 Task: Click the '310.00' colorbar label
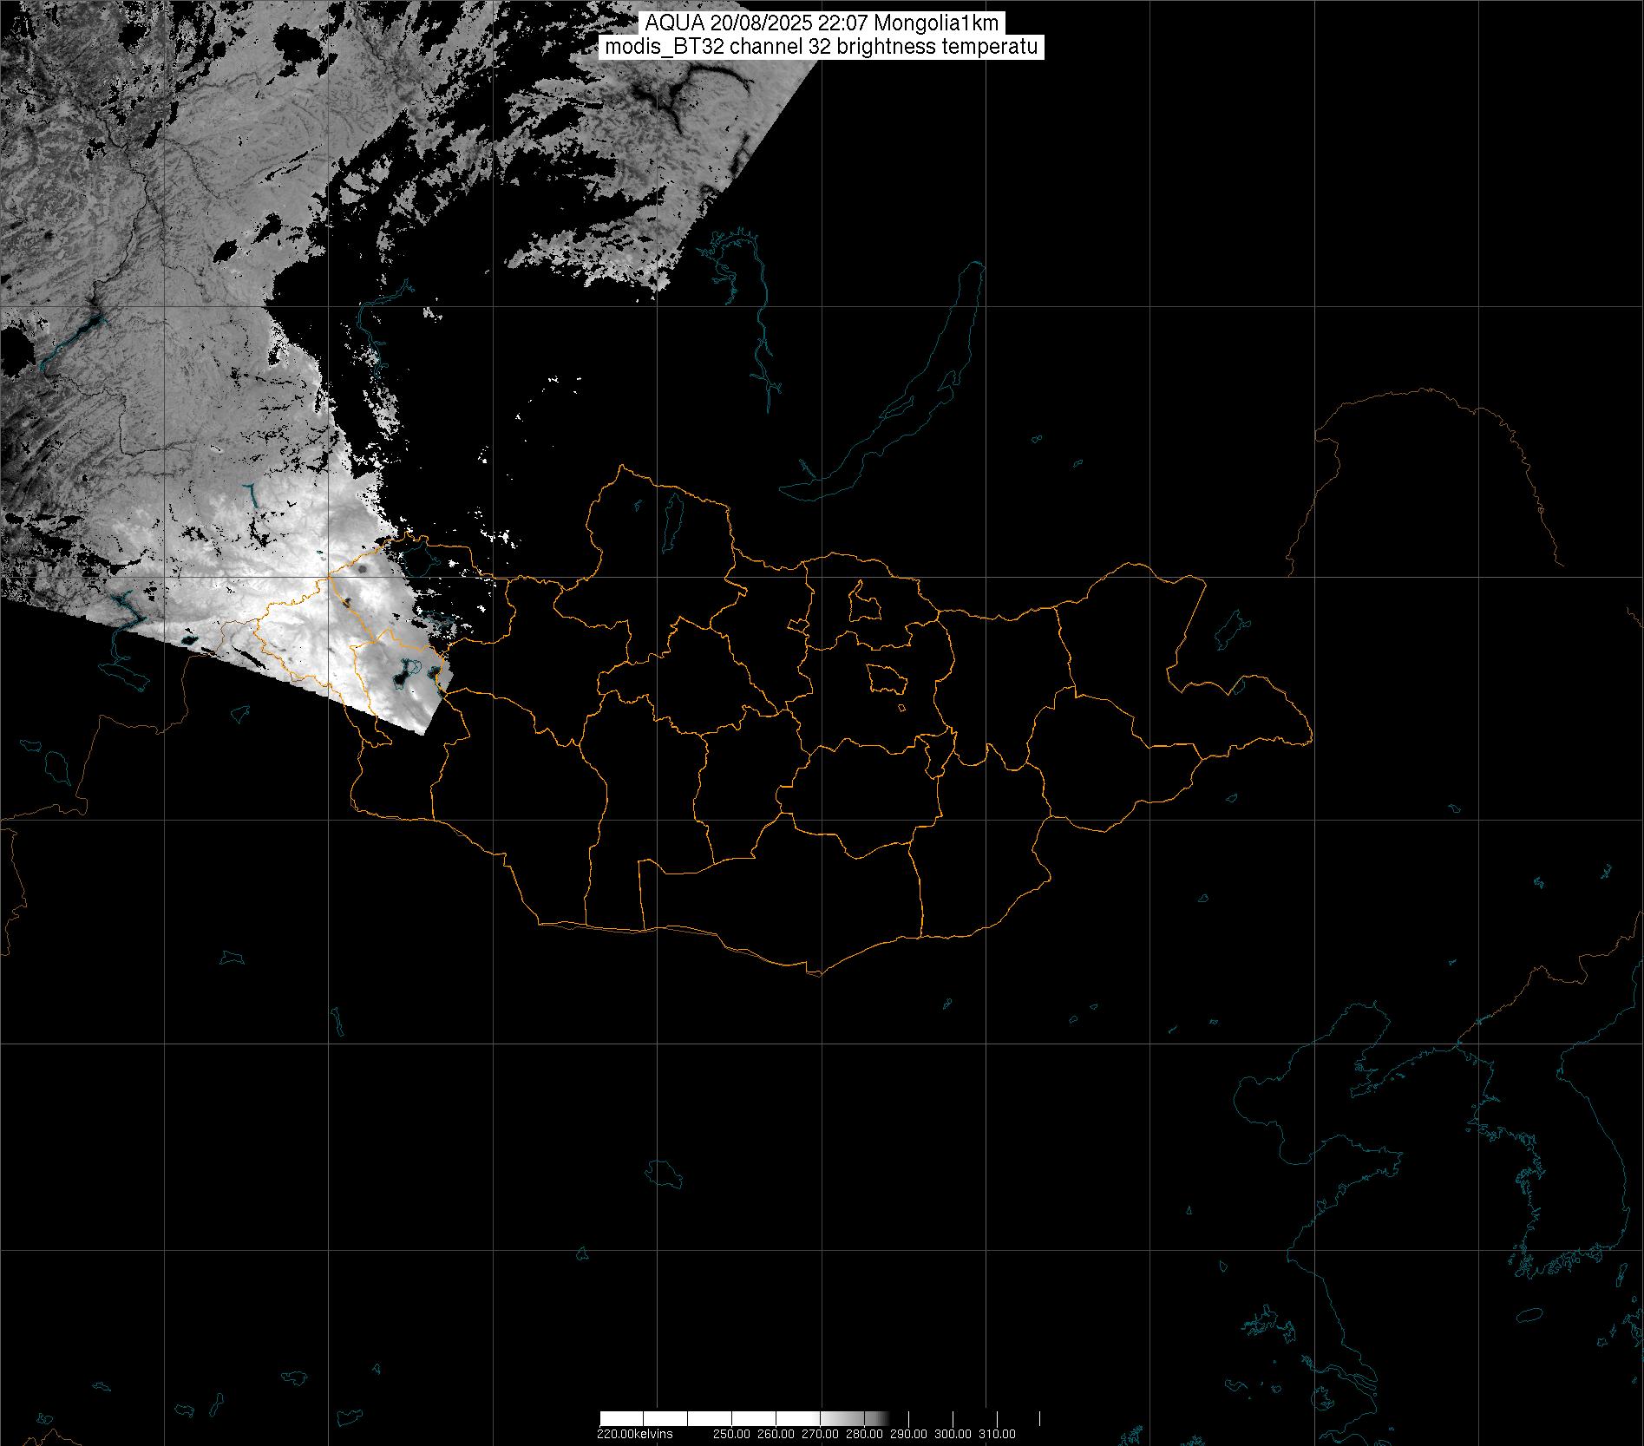(x=998, y=1434)
